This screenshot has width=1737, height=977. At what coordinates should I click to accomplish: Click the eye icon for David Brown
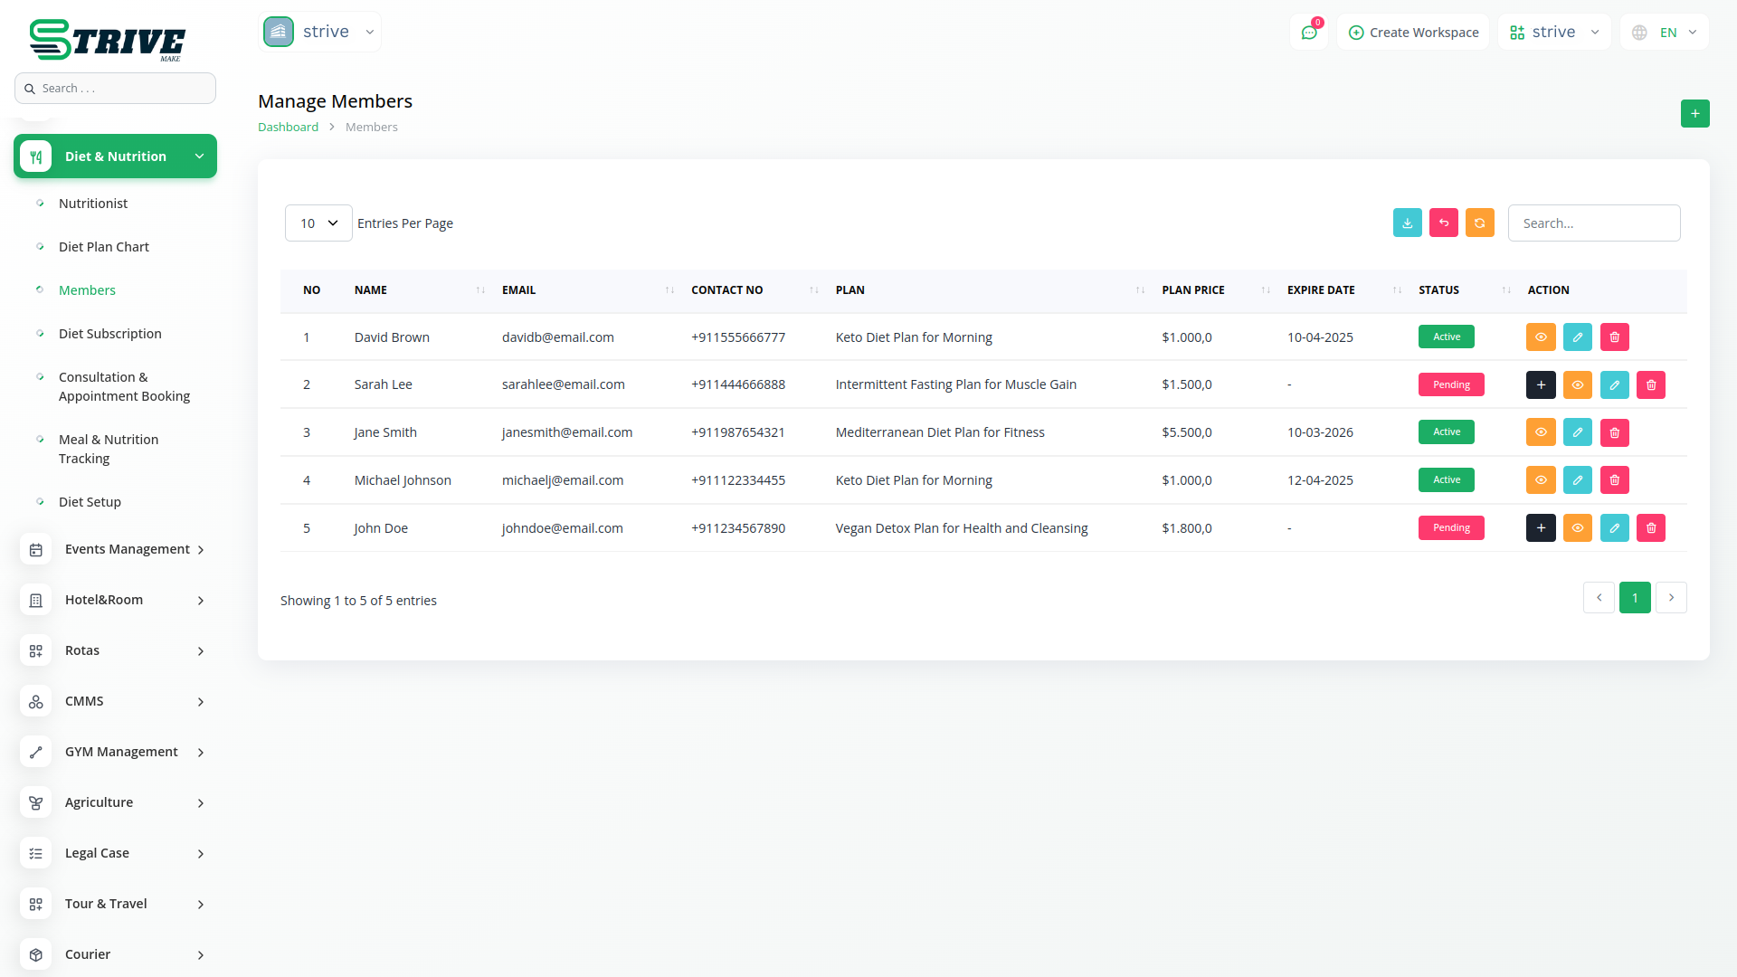tap(1540, 337)
